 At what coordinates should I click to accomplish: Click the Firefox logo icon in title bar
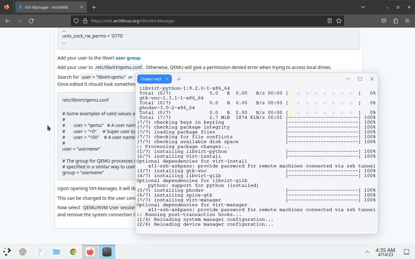[x=6, y=7]
